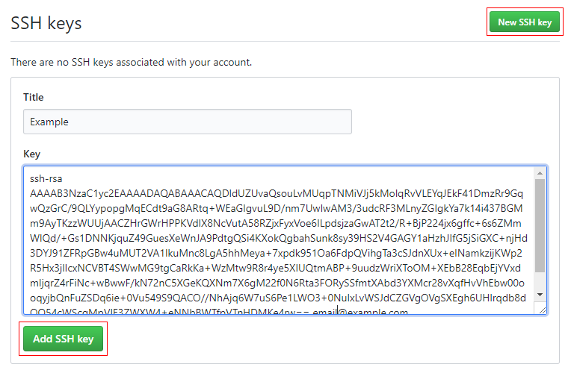Click the scroll up arrow of Key box
Image resolution: width=571 pixels, height=373 pixels.
pos(540,174)
